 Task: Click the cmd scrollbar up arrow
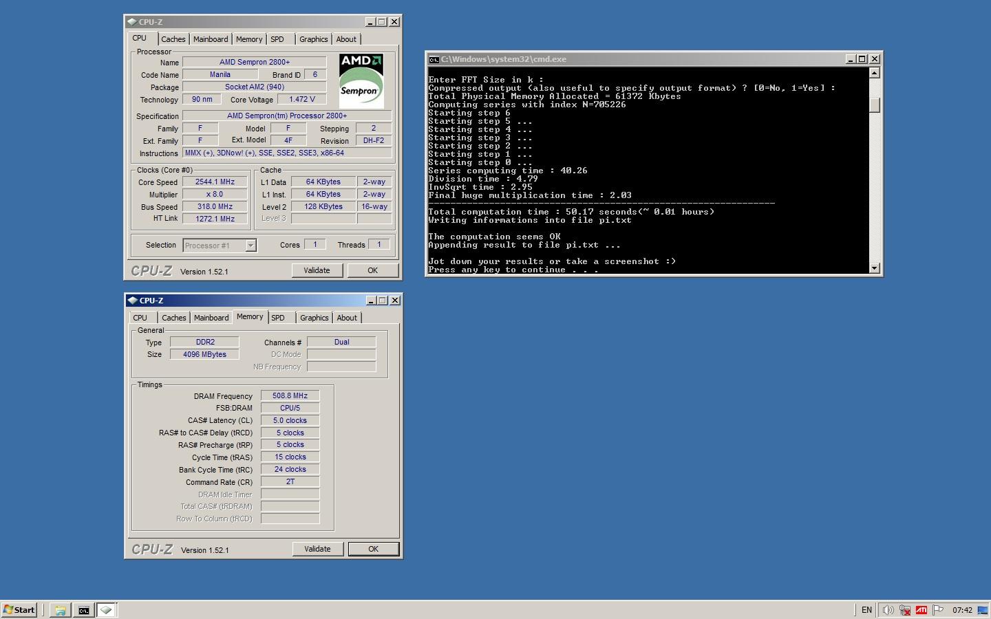coord(875,73)
